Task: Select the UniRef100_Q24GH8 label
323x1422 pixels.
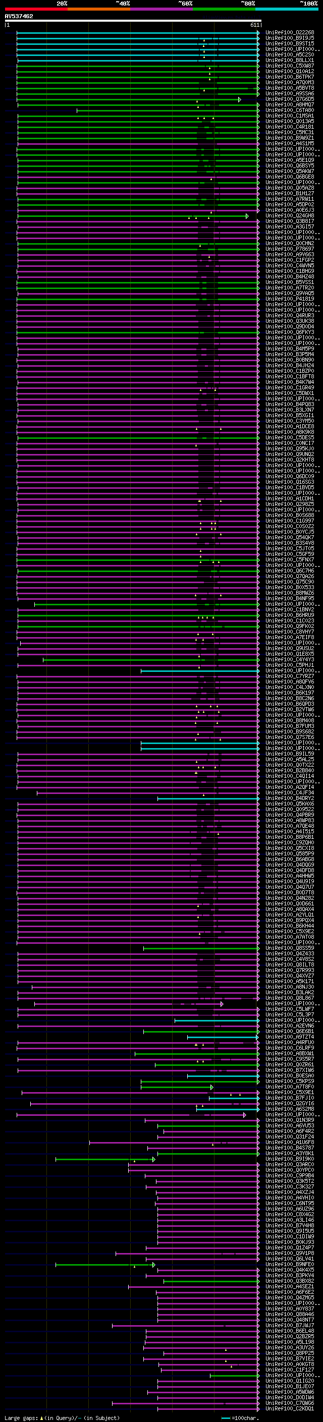Action: [x=289, y=216]
